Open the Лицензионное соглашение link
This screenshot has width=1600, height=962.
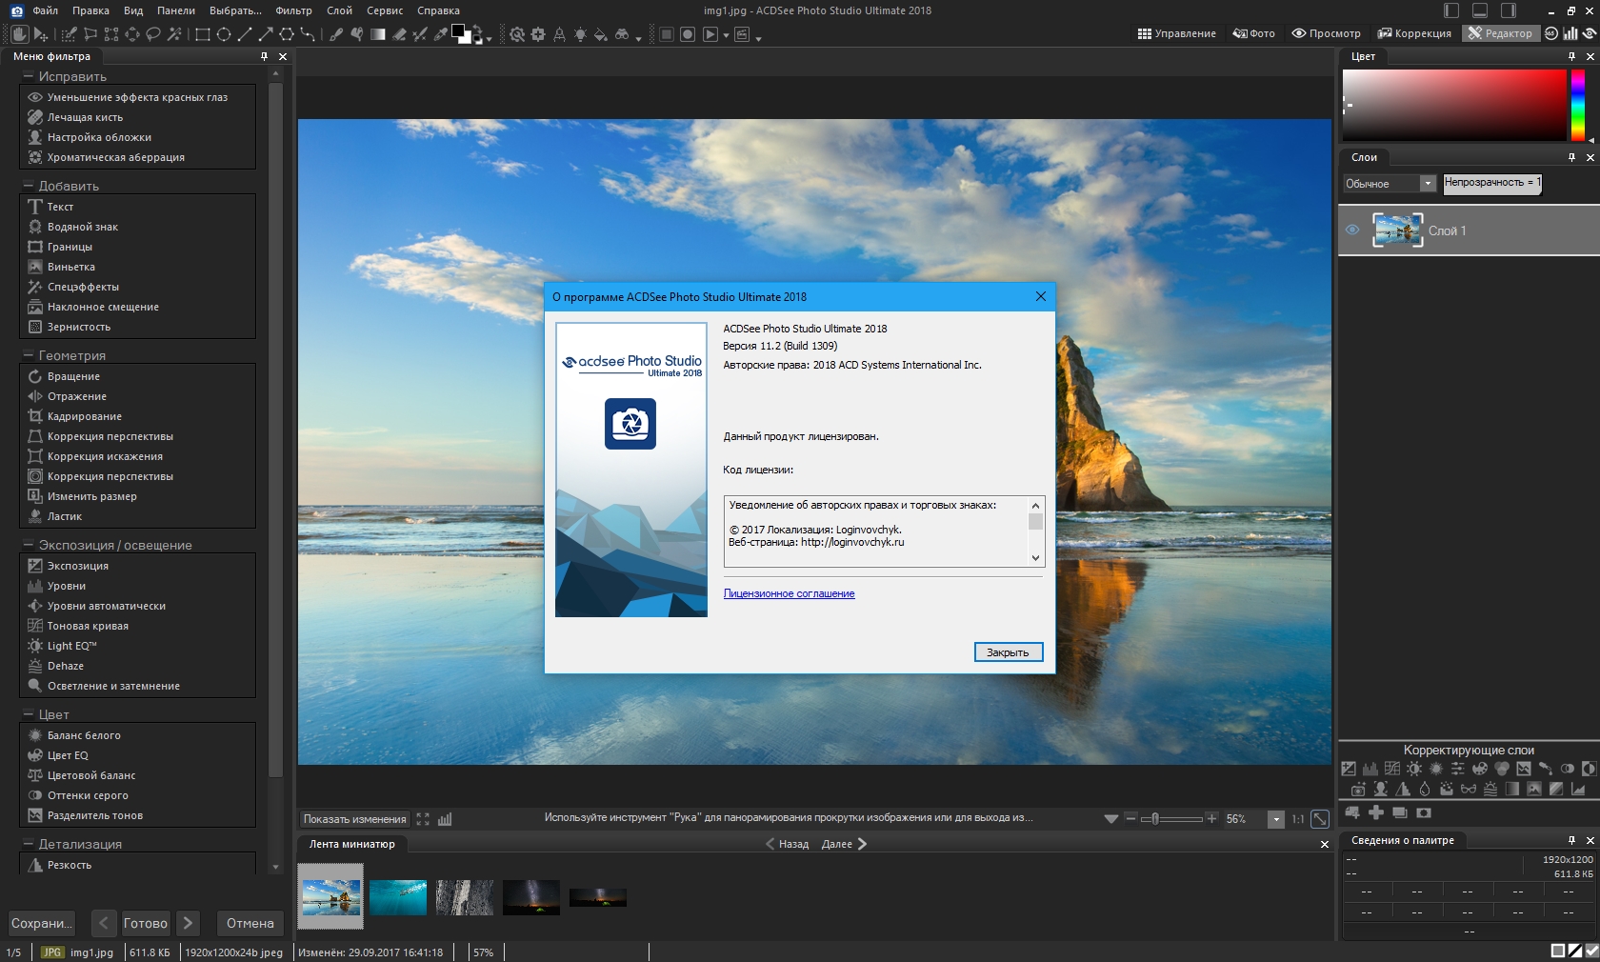(789, 593)
